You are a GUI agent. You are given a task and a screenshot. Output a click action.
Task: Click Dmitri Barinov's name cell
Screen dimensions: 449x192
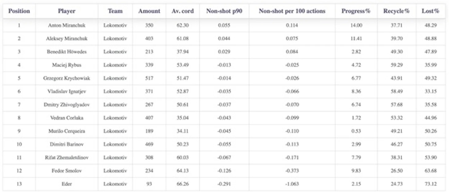[66, 144]
